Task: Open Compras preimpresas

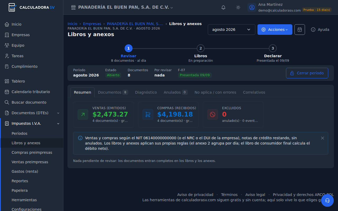Action: click(32, 152)
